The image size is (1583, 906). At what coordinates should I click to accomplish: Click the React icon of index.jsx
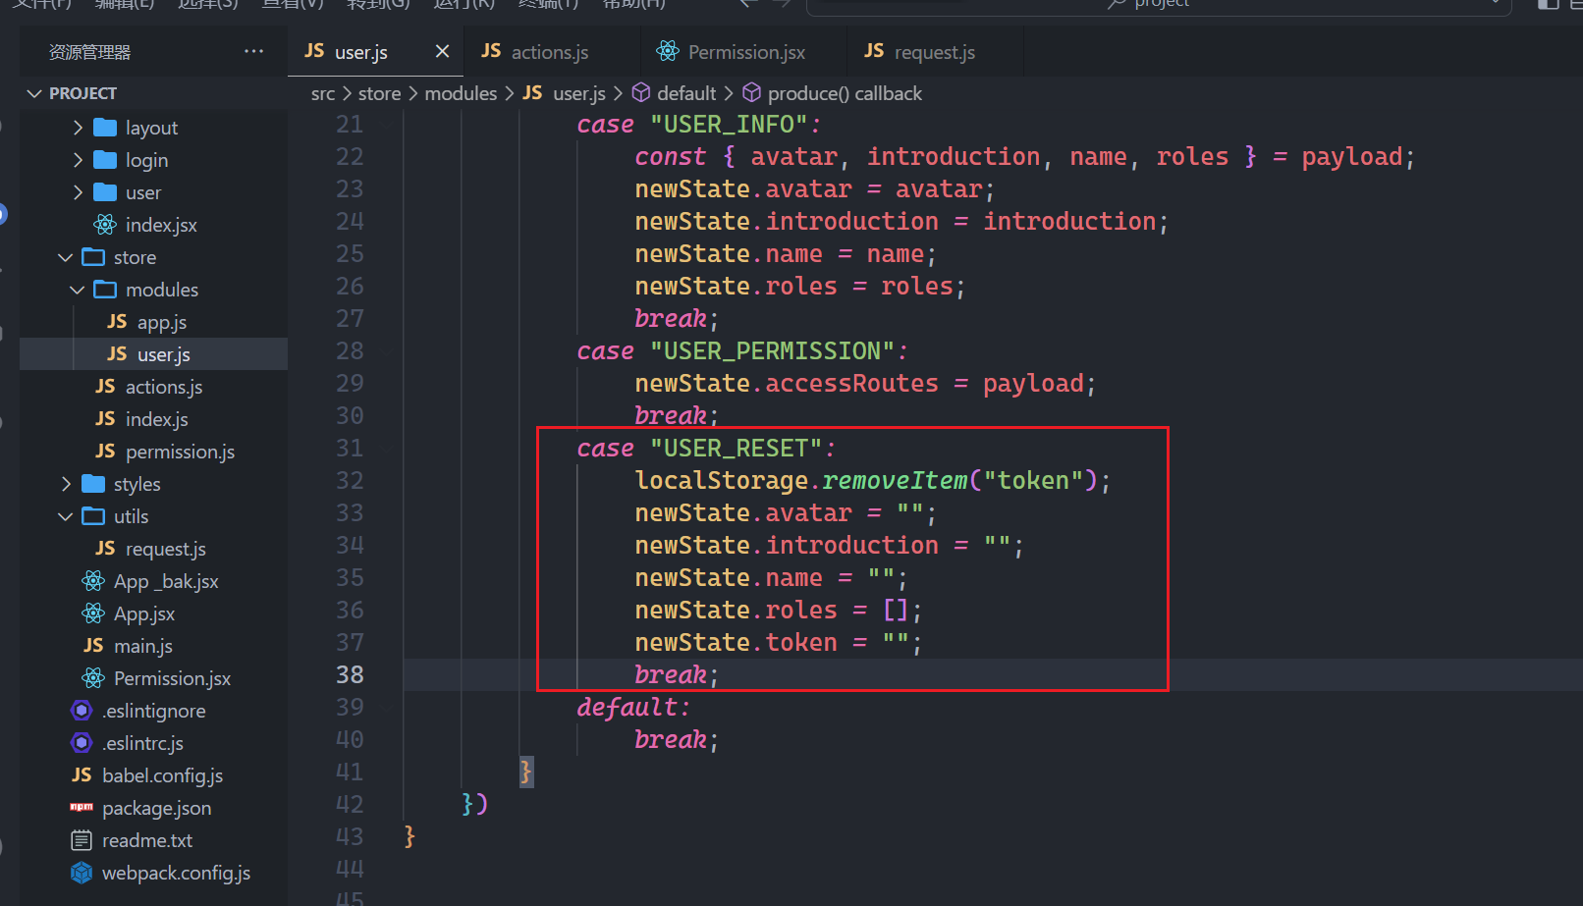(x=105, y=225)
